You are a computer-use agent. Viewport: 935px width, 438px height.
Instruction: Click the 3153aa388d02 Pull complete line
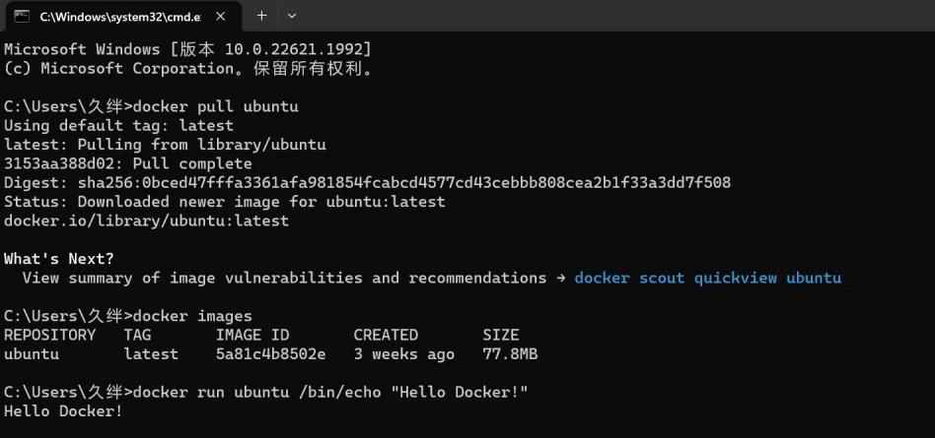point(128,163)
